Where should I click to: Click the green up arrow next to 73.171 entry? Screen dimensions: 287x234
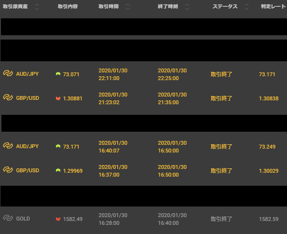pos(58,146)
